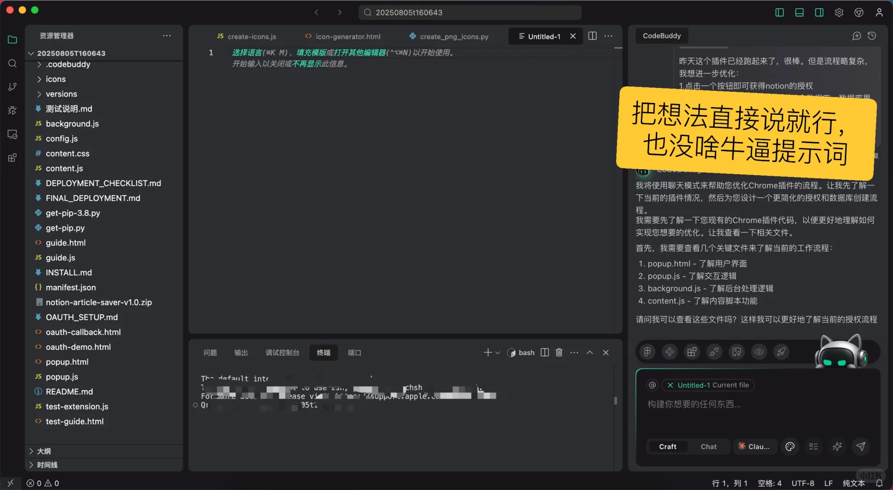Click the send message icon in CodeBuddy input
The width and height of the screenshot is (893, 490).
[861, 446]
